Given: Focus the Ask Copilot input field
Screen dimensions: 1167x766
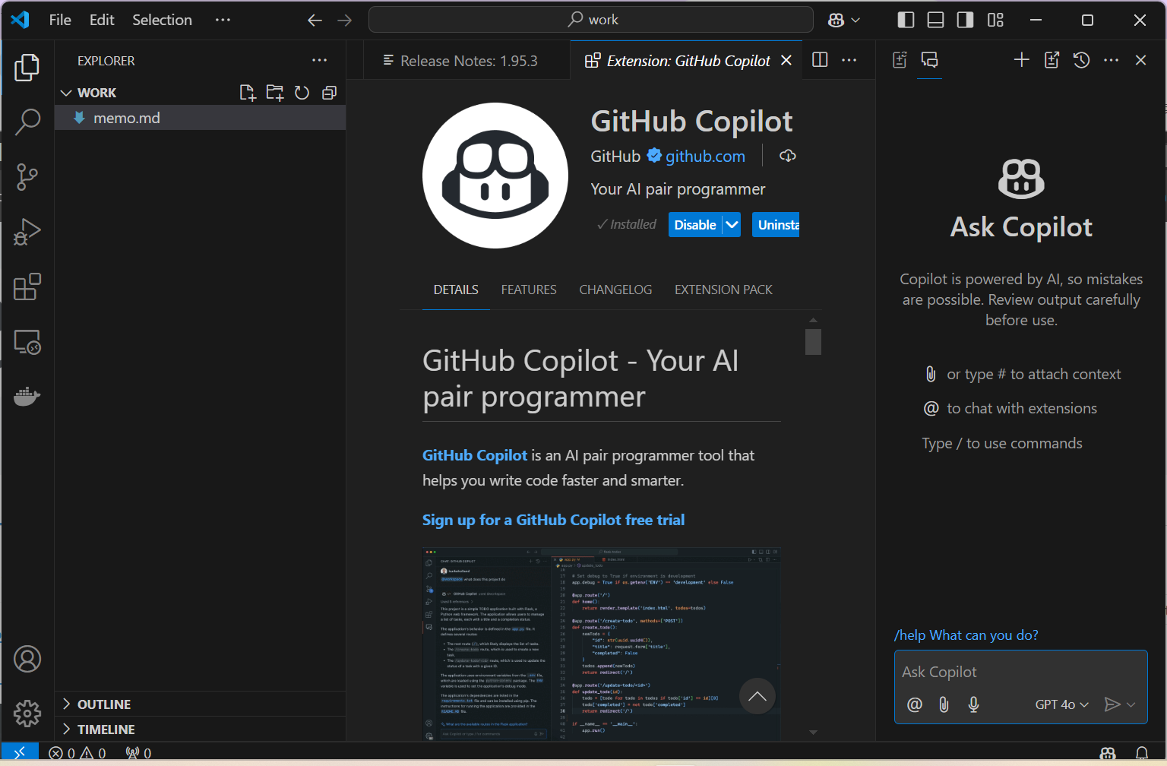Looking at the screenshot, I should coord(1020,672).
